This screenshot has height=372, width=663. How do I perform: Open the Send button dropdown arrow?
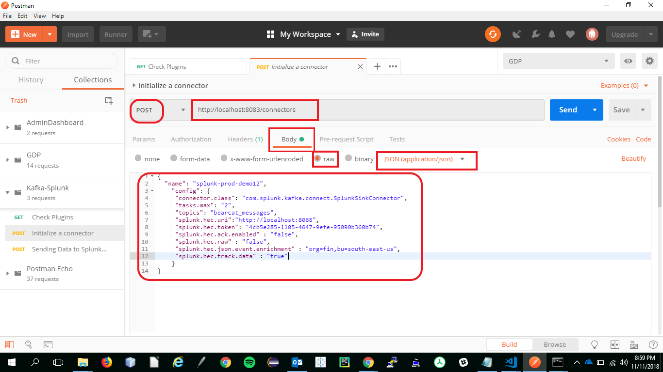[595, 110]
